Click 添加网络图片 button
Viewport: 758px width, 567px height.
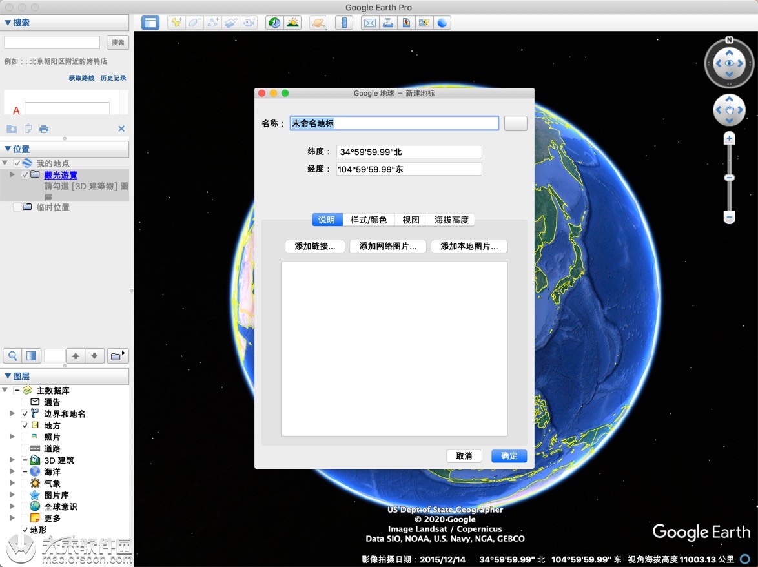pos(387,246)
